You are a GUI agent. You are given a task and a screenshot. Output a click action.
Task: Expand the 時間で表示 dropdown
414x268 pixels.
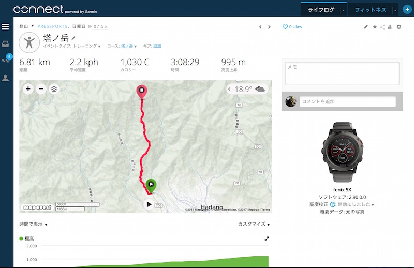tap(33, 224)
